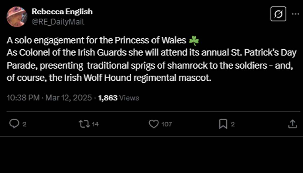This screenshot has width=303, height=173.
Task: Click the like count of 107
Action: 166,124
